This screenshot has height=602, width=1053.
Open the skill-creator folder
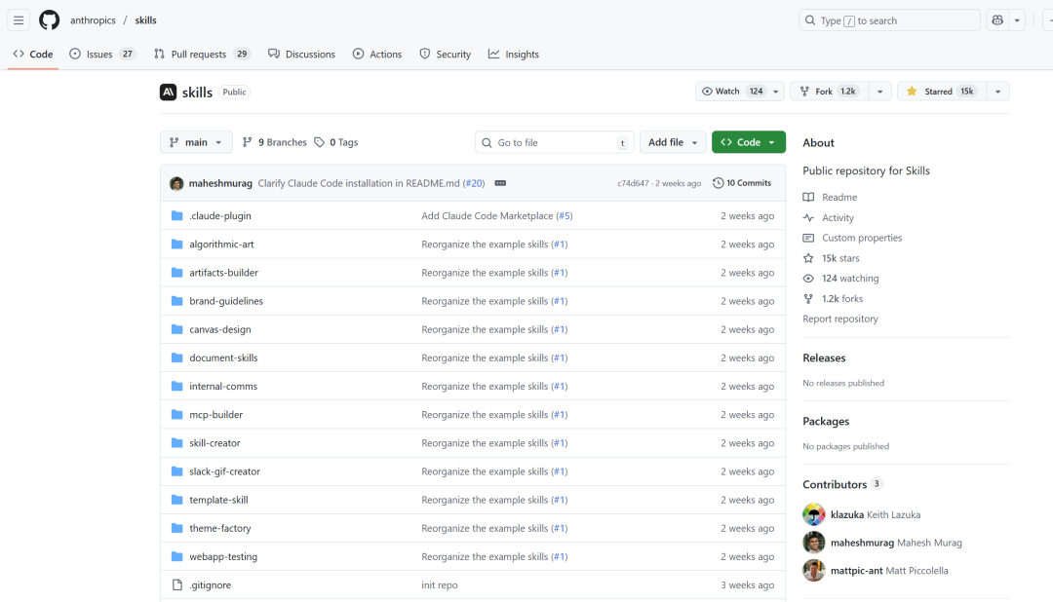pos(214,443)
